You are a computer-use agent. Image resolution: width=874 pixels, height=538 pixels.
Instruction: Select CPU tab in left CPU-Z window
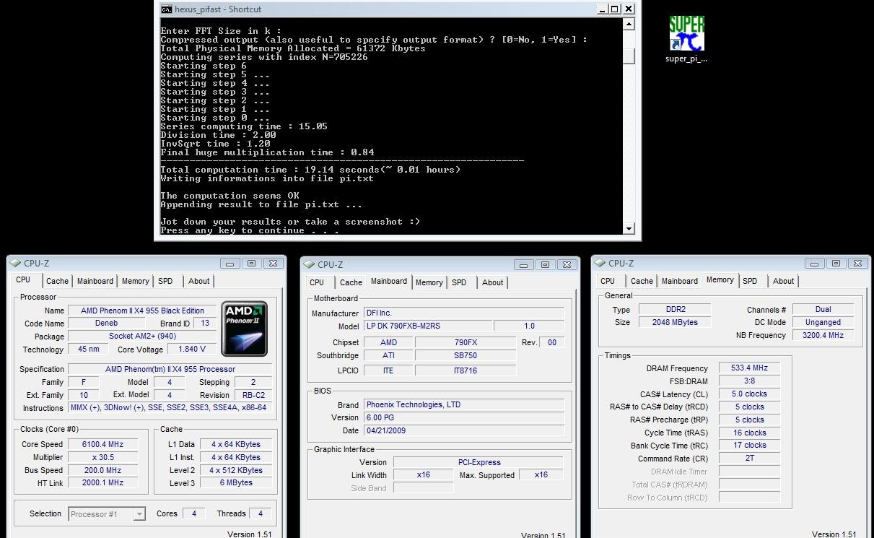23,280
